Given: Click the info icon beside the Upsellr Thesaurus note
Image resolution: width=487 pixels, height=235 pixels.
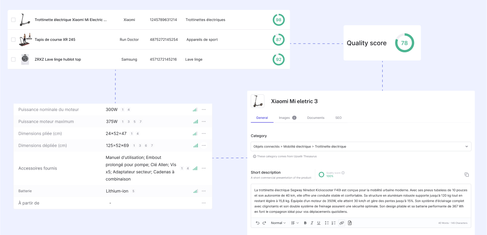Looking at the screenshot, I should [255, 157].
